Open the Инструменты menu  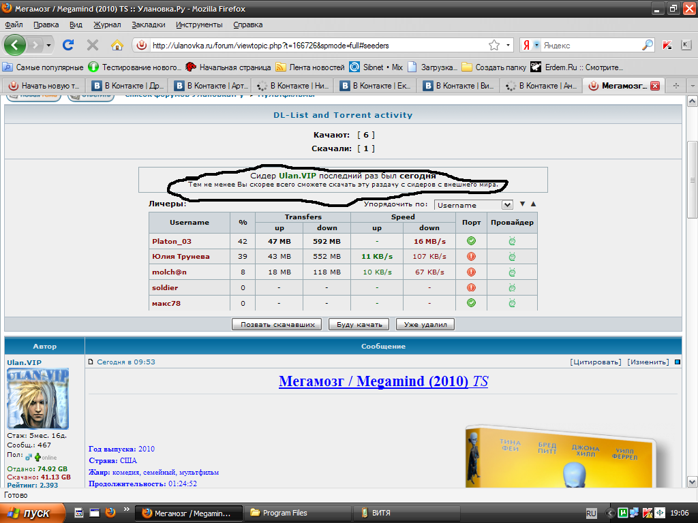pyautogui.click(x=200, y=25)
